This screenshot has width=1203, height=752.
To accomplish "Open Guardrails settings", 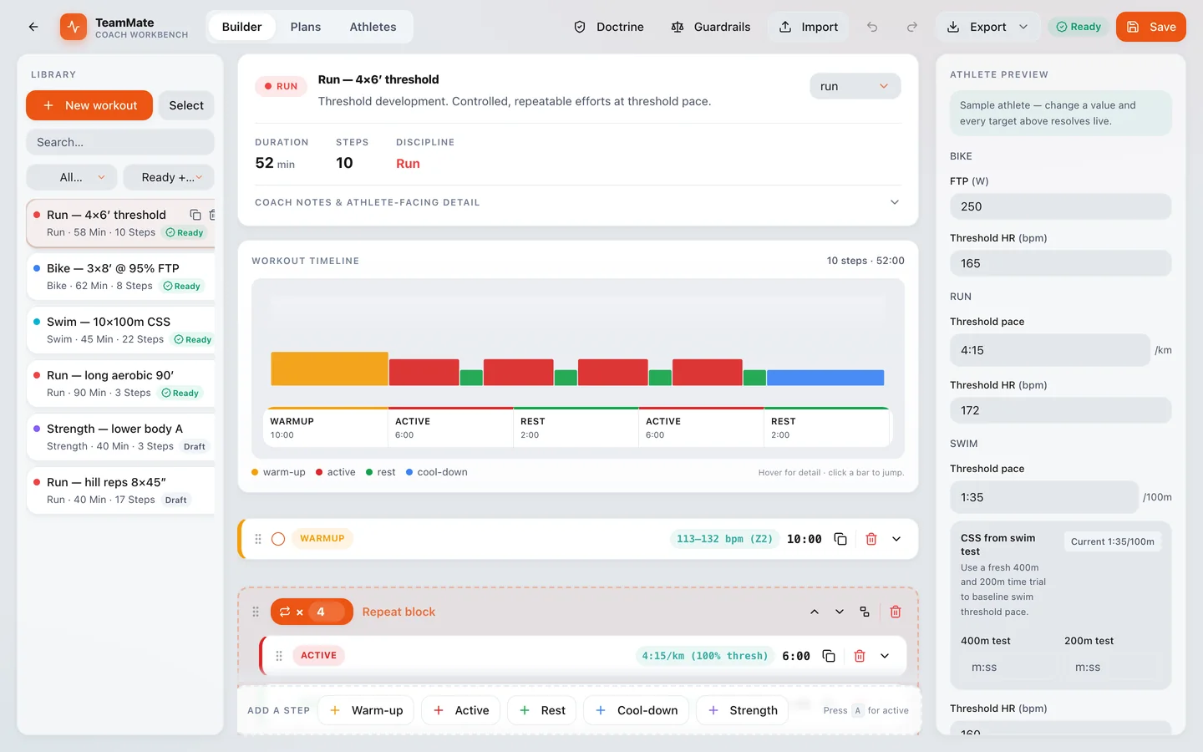I will (711, 27).
